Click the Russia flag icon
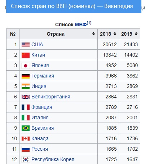Viewport: 145px width, 164px height. (x=26, y=149)
